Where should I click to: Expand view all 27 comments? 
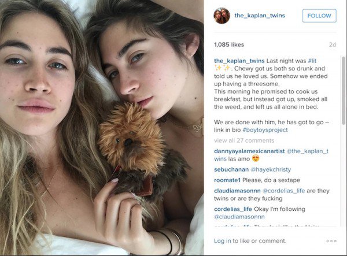(x=244, y=140)
